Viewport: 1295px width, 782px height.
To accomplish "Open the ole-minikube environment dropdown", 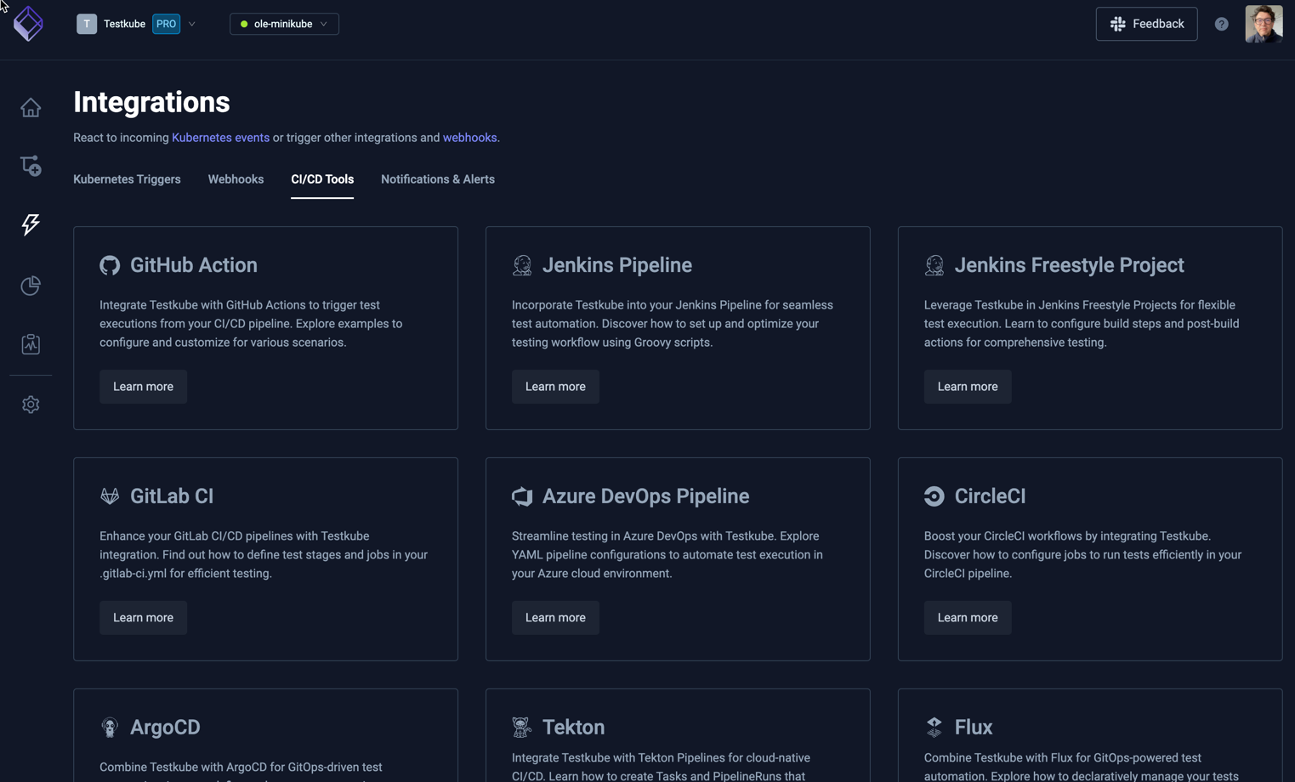I will coord(284,24).
